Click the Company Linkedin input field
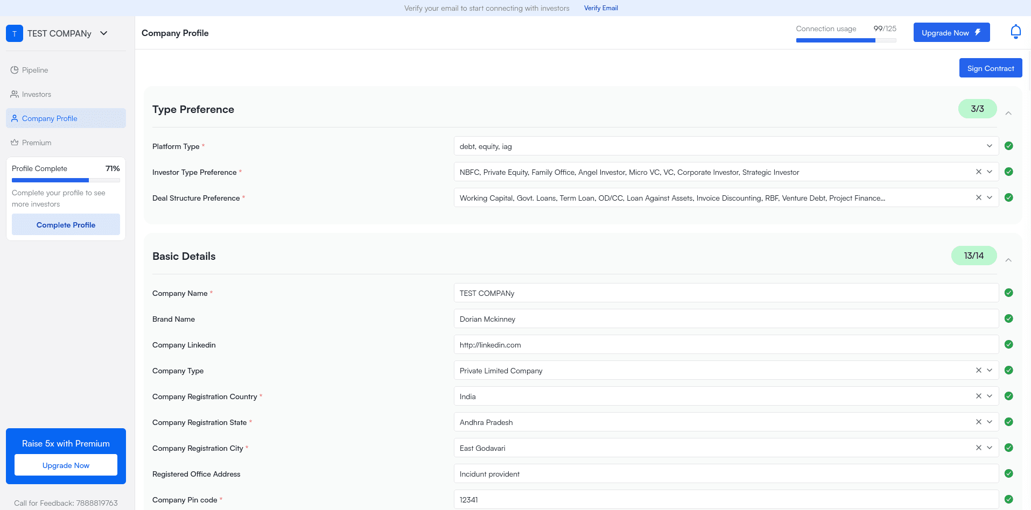This screenshot has width=1031, height=510. [726, 344]
